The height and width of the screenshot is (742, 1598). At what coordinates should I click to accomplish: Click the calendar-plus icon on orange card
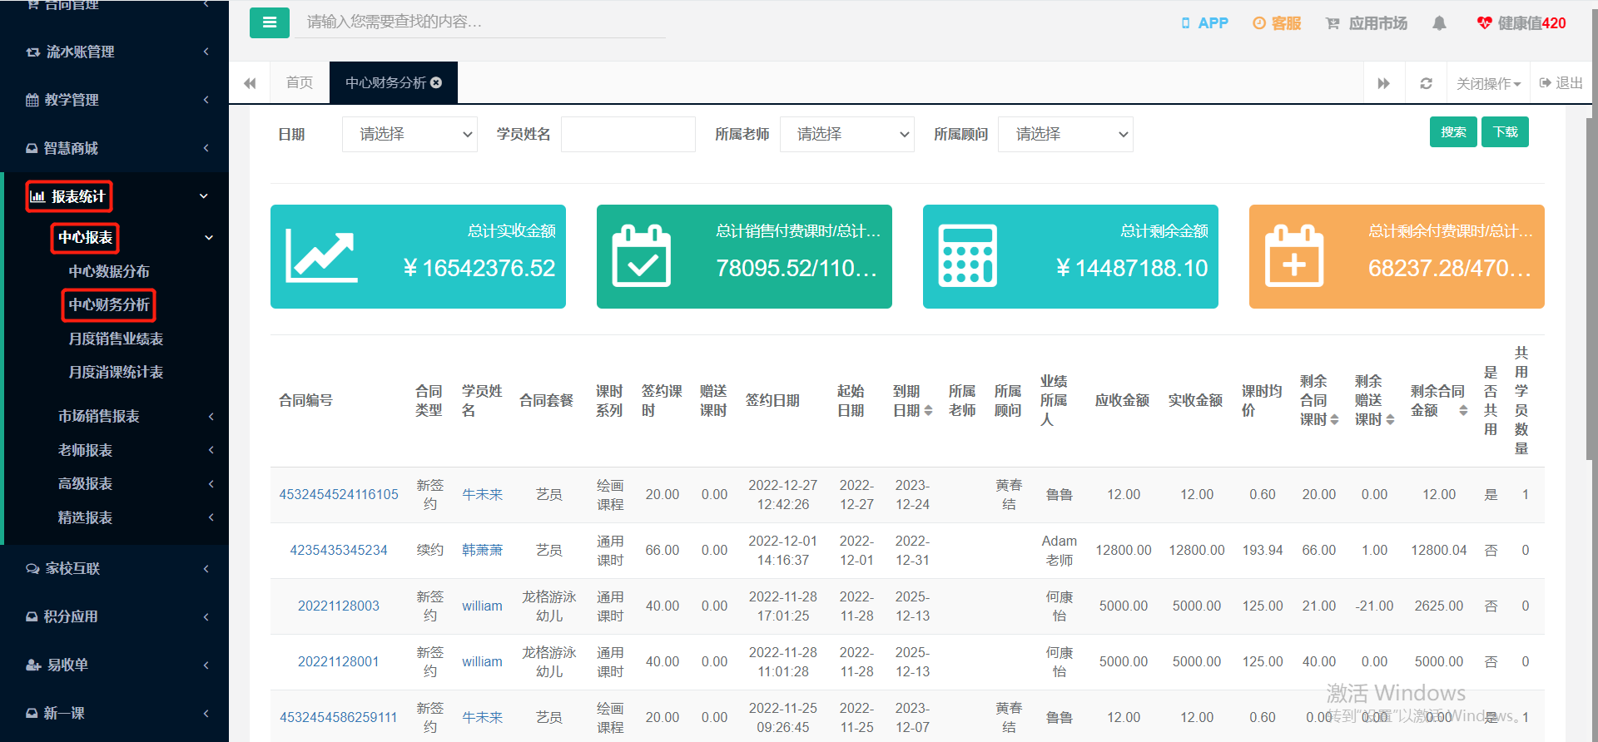(x=1294, y=256)
